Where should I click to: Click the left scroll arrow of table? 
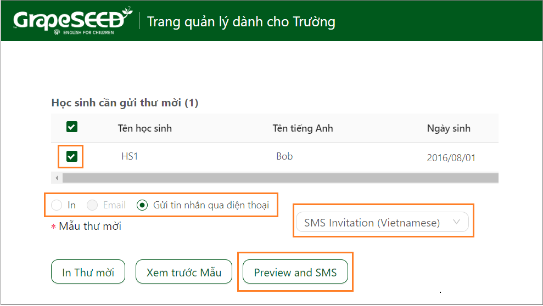57,178
